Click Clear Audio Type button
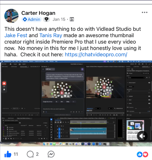The width and height of the screenshot is (152, 160). [x=146, y=73]
